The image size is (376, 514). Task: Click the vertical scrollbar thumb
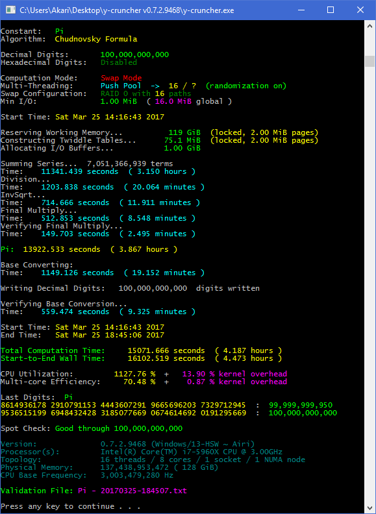pos(370,61)
